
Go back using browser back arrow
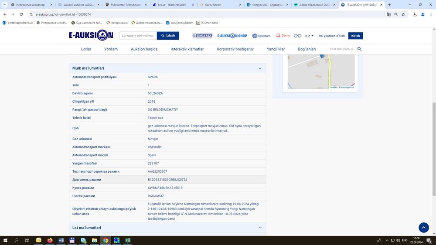tap(5, 14)
